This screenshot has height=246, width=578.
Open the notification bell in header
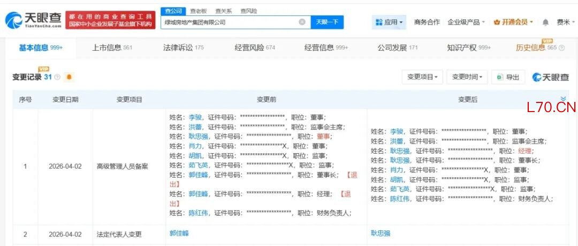point(545,22)
